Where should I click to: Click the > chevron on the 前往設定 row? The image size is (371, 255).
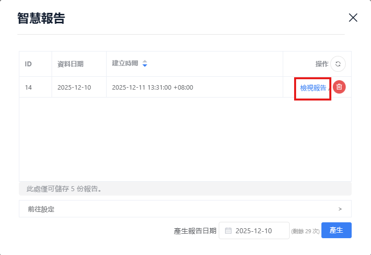340,209
